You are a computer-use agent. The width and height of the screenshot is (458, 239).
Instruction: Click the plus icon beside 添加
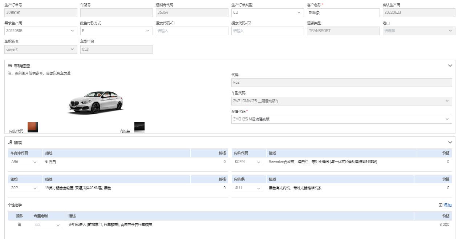point(441,205)
